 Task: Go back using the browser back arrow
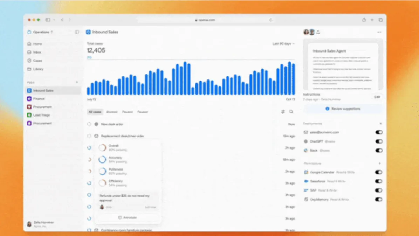tap(62, 20)
